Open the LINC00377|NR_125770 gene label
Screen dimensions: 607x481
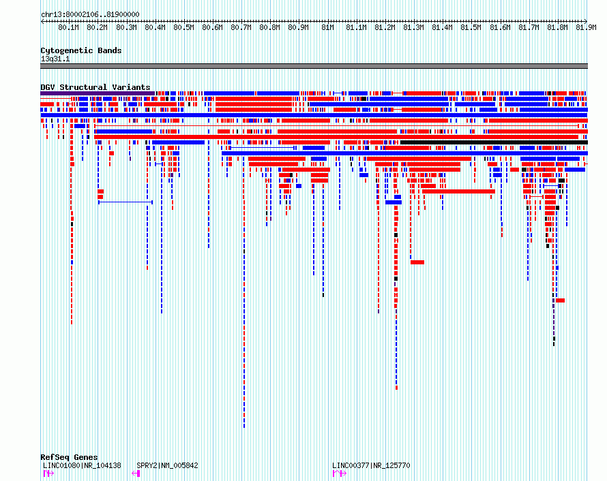coord(371,465)
